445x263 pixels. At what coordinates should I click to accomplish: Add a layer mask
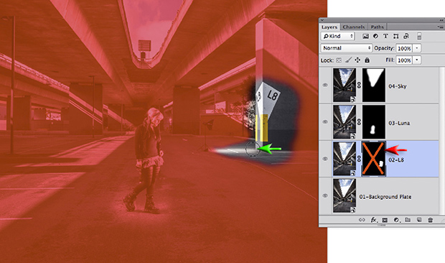pyautogui.click(x=385, y=220)
